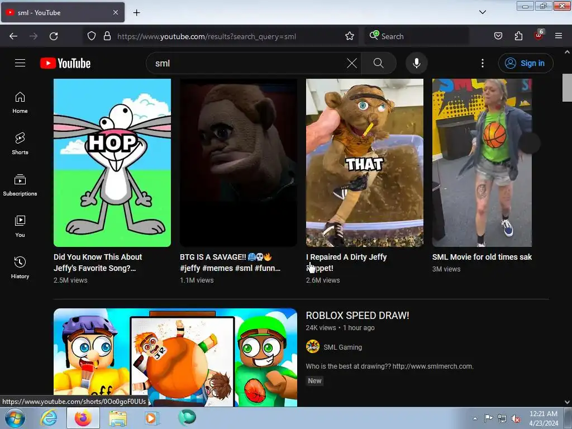Go back to previous page

click(13, 36)
